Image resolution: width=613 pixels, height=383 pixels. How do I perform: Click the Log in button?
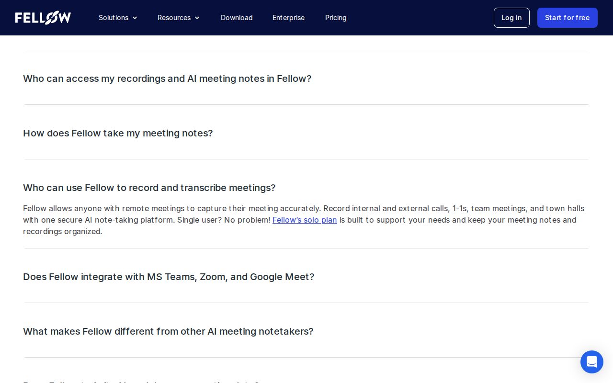click(511, 18)
